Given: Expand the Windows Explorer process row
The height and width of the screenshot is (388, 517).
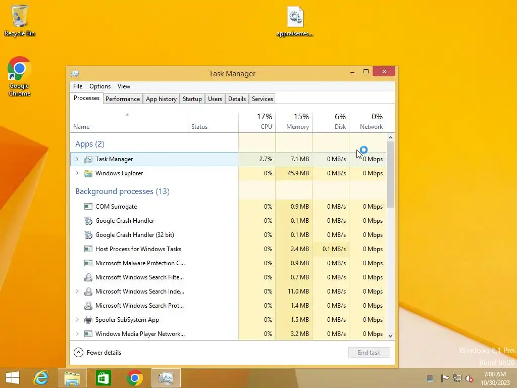Looking at the screenshot, I should pos(77,173).
